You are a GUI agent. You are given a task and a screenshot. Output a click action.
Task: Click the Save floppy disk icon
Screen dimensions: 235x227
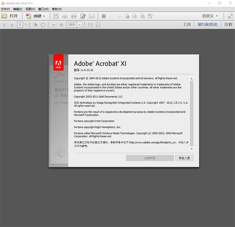coord(56,16)
